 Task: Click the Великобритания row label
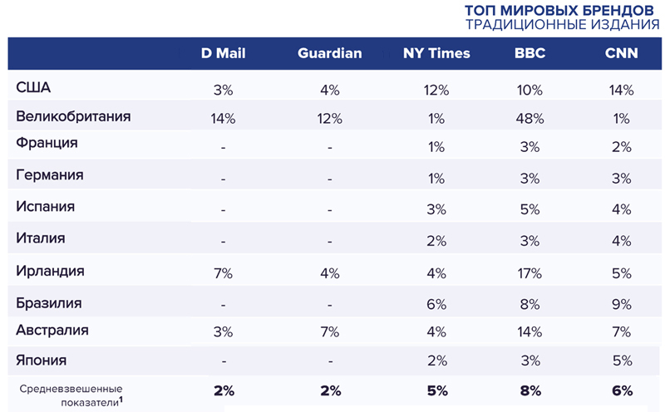point(73,116)
